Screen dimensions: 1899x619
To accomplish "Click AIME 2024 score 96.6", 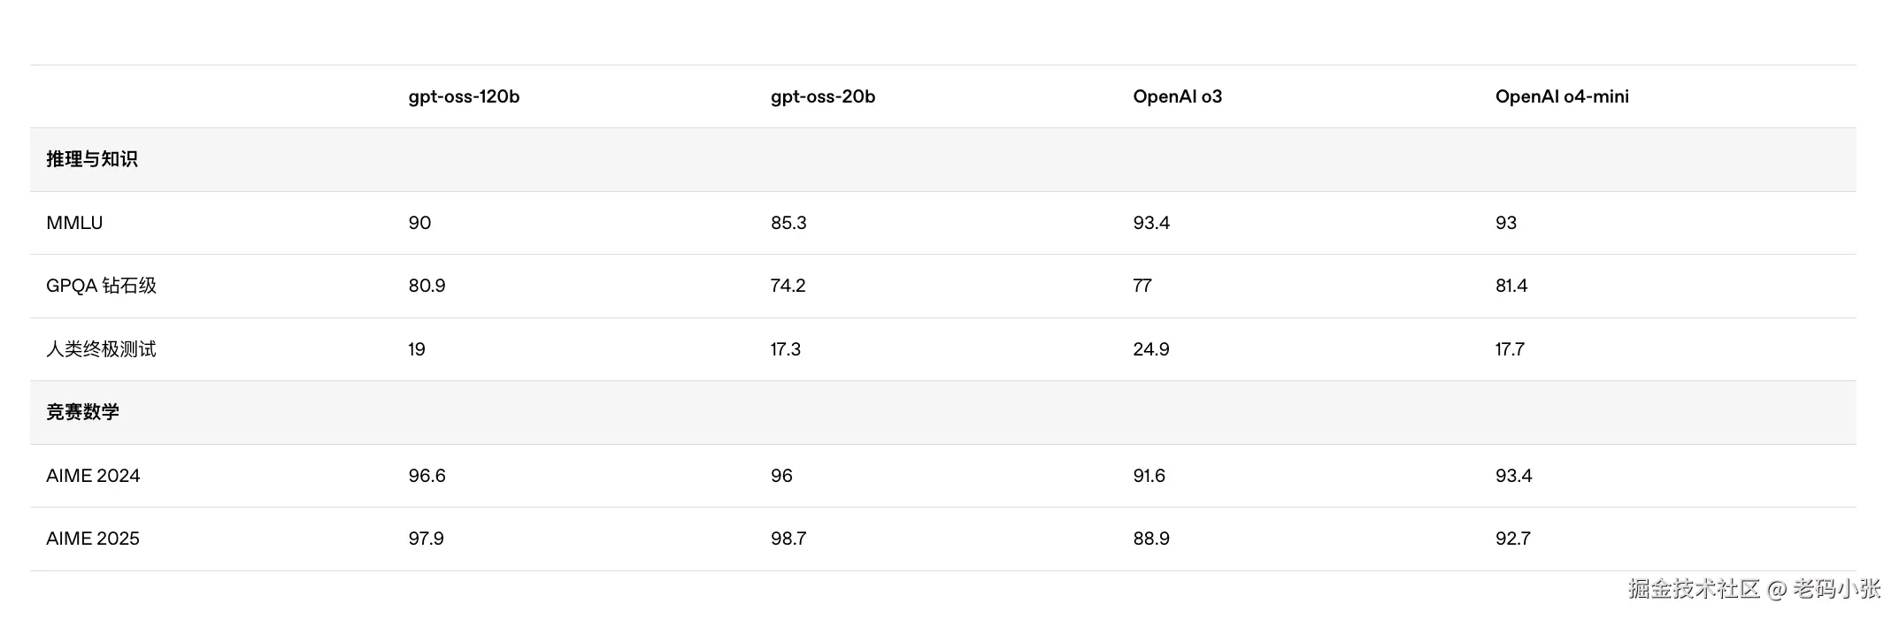I will (427, 476).
